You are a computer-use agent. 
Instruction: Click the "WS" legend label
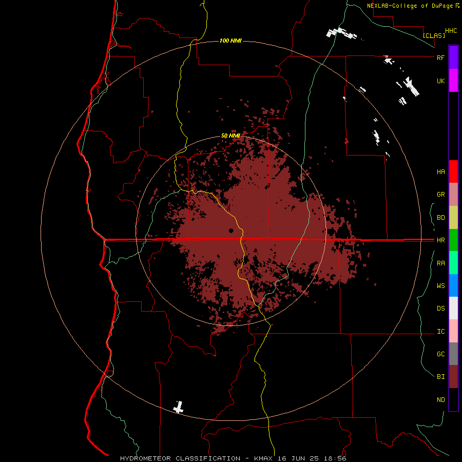pos(440,286)
